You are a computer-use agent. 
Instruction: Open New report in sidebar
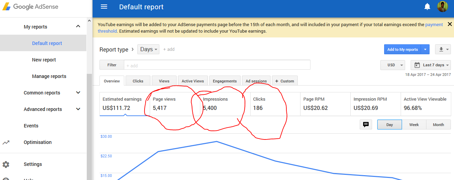click(44, 60)
